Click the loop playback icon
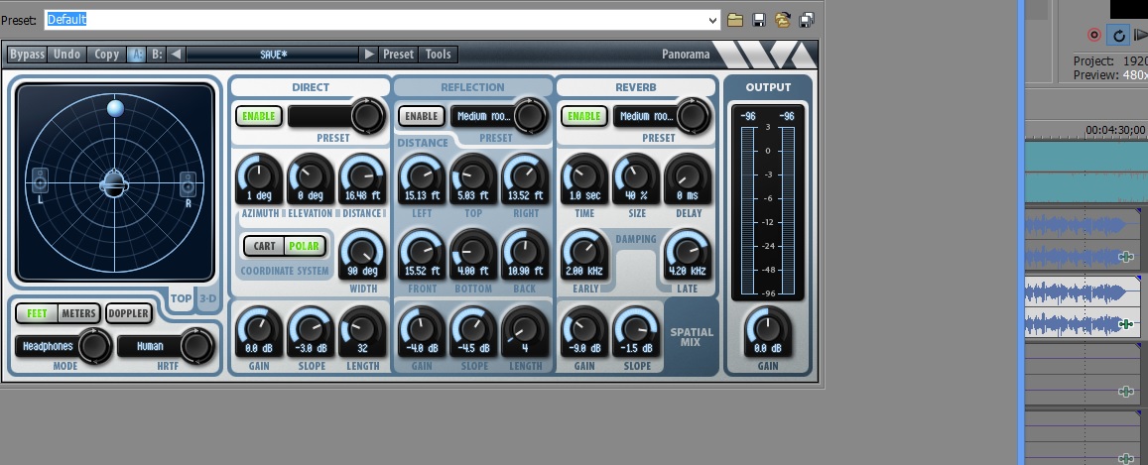Viewport: 1148px width, 465px height. click(x=1118, y=35)
